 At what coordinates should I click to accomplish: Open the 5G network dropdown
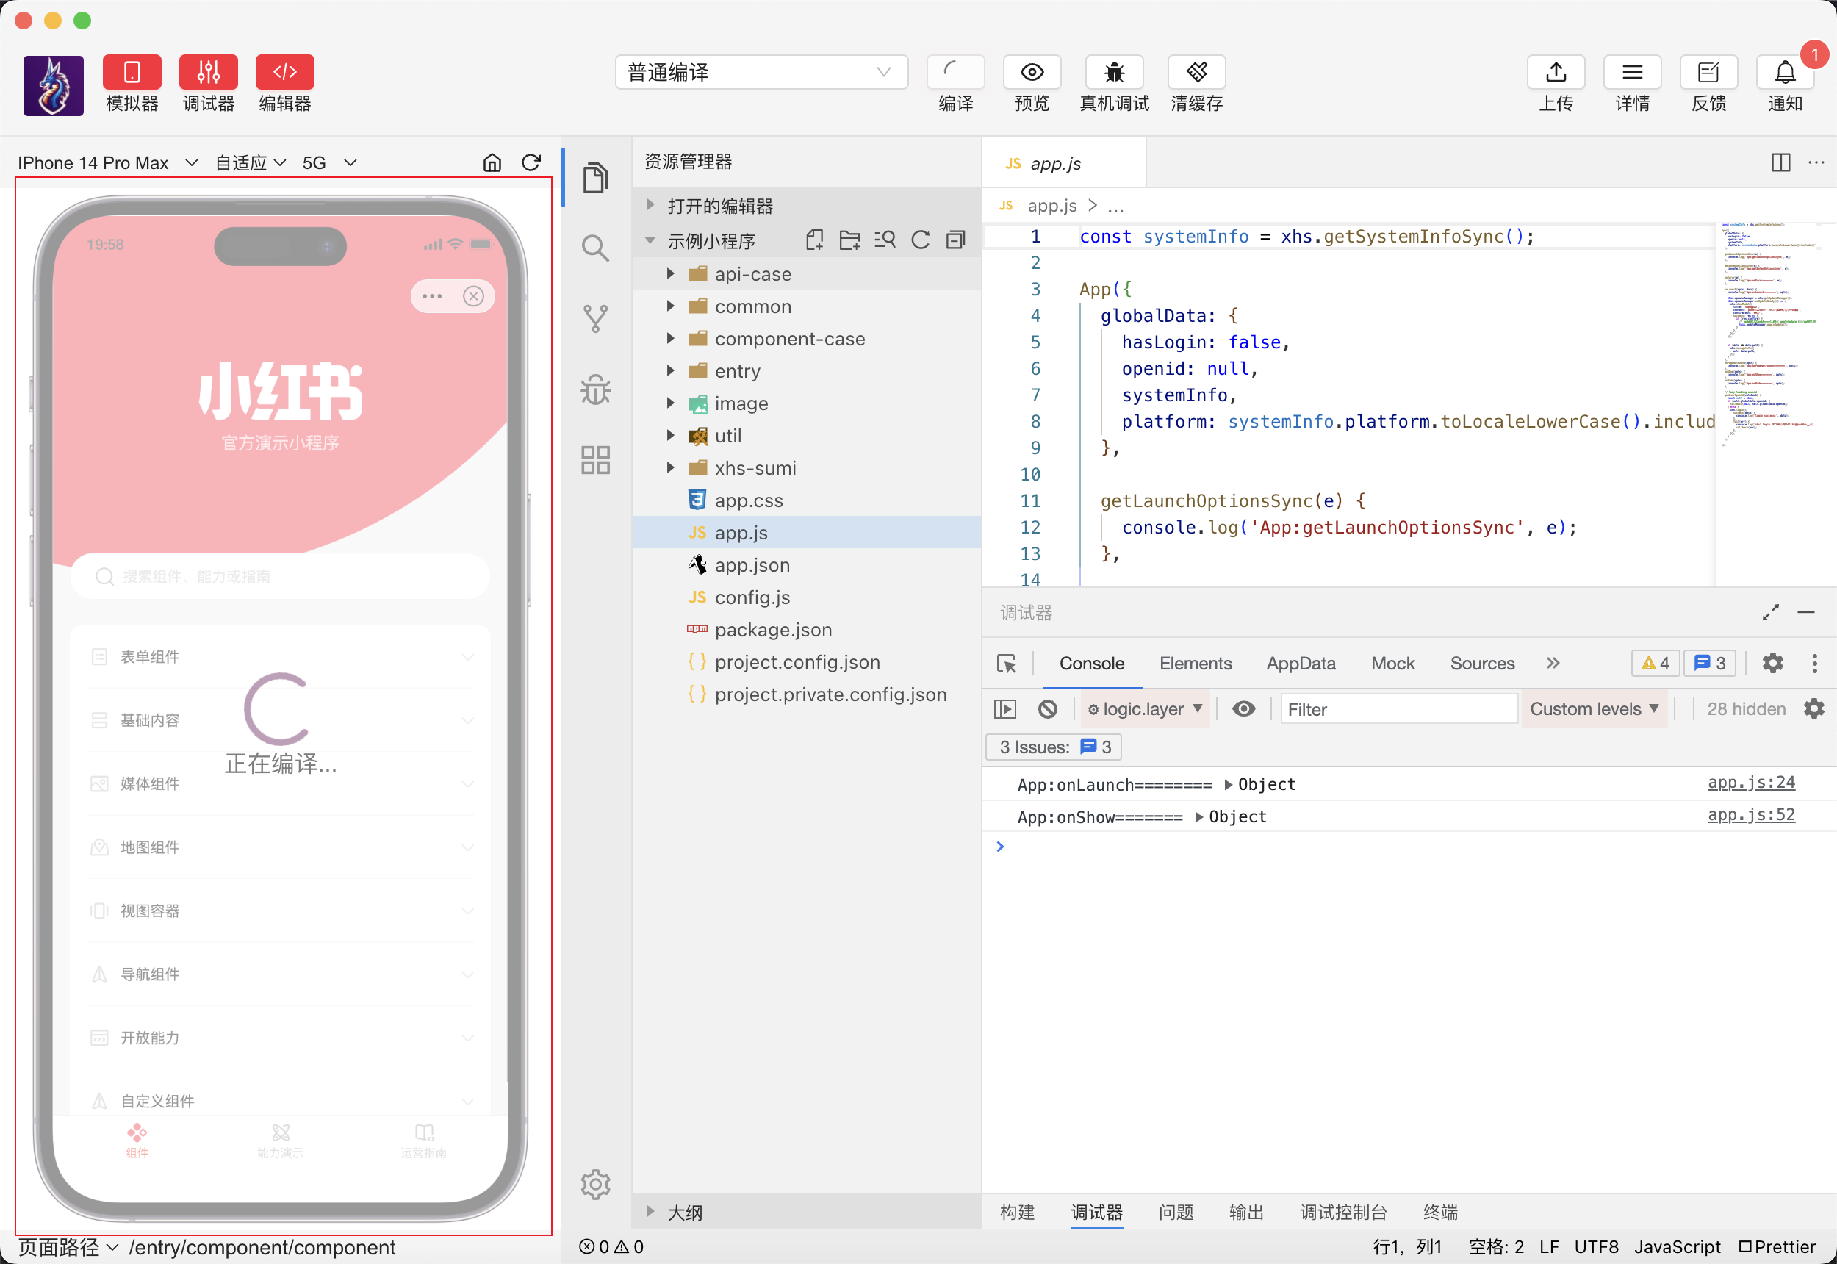tap(329, 162)
